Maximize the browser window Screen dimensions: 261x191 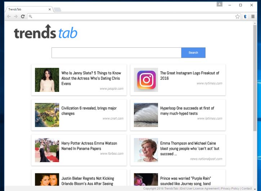point(240,5)
